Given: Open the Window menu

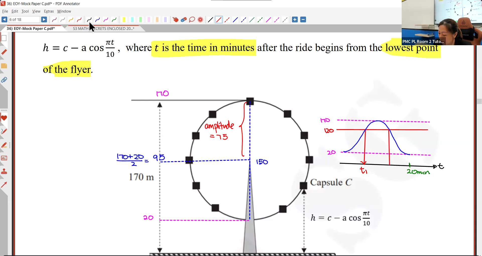Looking at the screenshot, I should tap(64, 11).
